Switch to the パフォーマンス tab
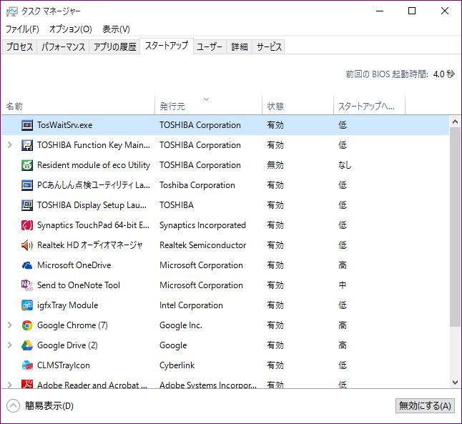Screen dimensions: 462x424 point(63,47)
